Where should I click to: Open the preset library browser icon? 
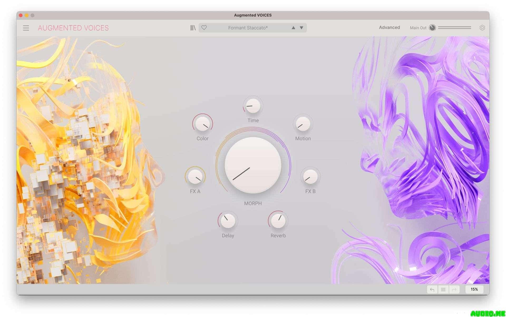[x=193, y=28]
